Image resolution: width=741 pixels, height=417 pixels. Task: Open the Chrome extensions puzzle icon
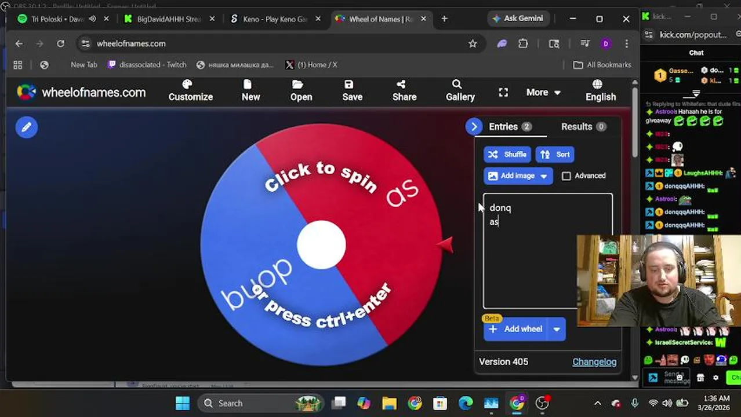(x=523, y=43)
